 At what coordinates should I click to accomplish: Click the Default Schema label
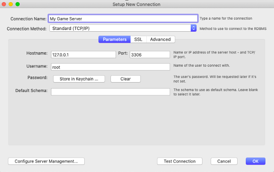tap(31, 90)
